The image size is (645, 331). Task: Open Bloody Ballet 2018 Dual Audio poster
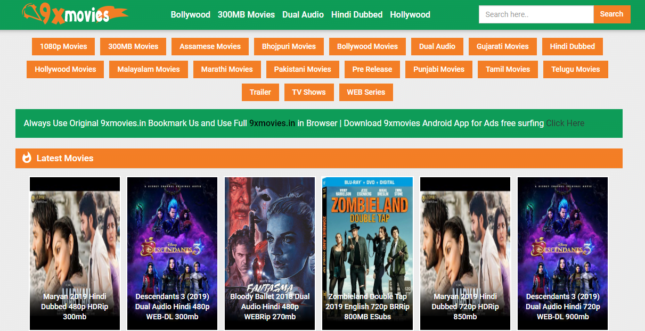pos(270,254)
